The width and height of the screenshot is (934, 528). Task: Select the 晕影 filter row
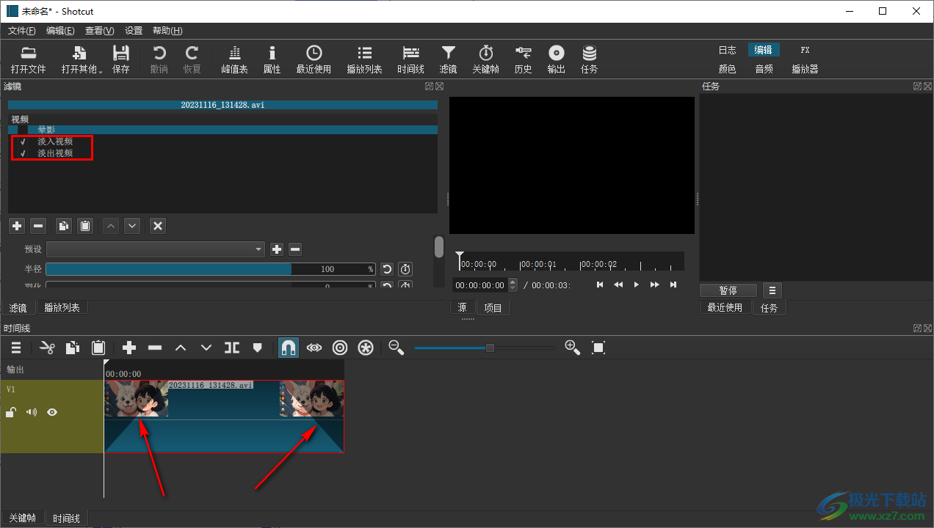(222, 129)
